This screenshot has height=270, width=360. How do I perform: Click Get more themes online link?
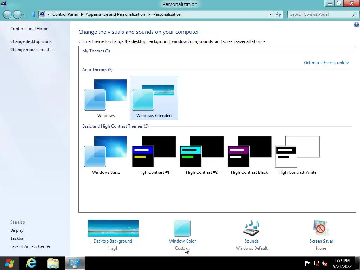pyautogui.click(x=326, y=63)
